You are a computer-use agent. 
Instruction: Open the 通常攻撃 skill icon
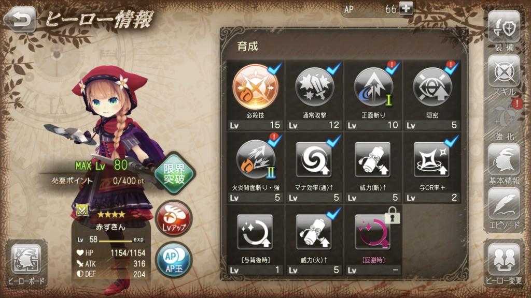pos(314,87)
